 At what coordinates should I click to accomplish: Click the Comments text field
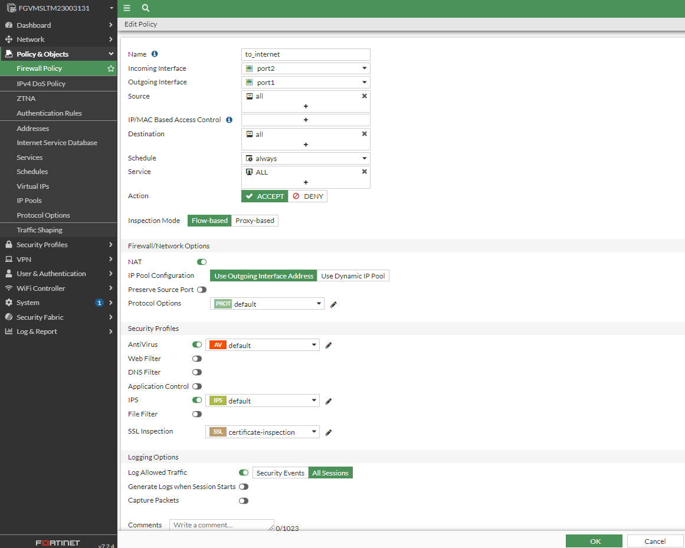[x=221, y=525]
